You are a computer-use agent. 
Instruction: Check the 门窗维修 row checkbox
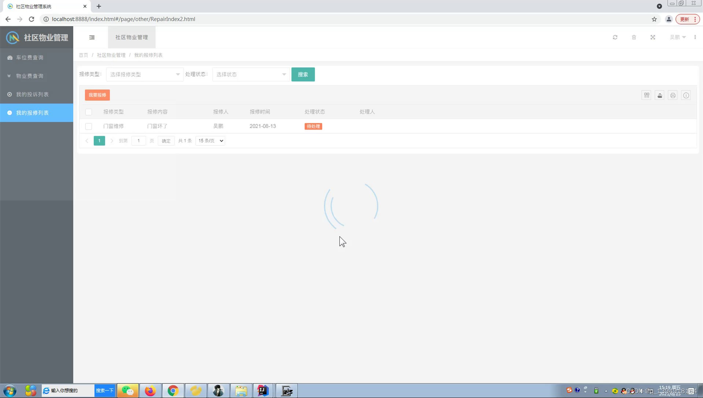tap(89, 126)
